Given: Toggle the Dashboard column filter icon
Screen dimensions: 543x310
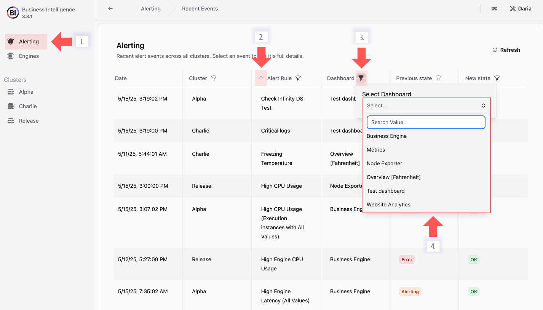Looking at the screenshot, I should tap(361, 78).
